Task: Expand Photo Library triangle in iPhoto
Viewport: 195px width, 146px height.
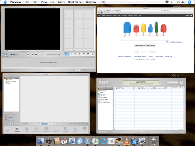Action: [x=5, y=78]
